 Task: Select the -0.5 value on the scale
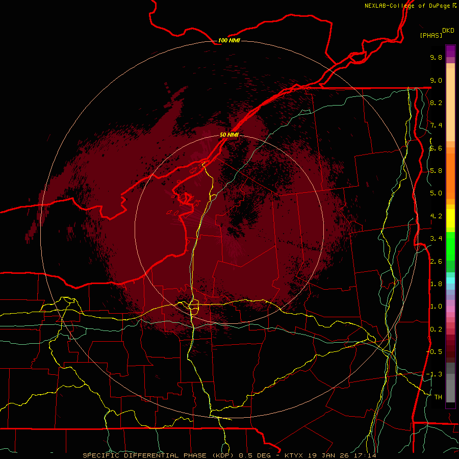click(x=434, y=352)
